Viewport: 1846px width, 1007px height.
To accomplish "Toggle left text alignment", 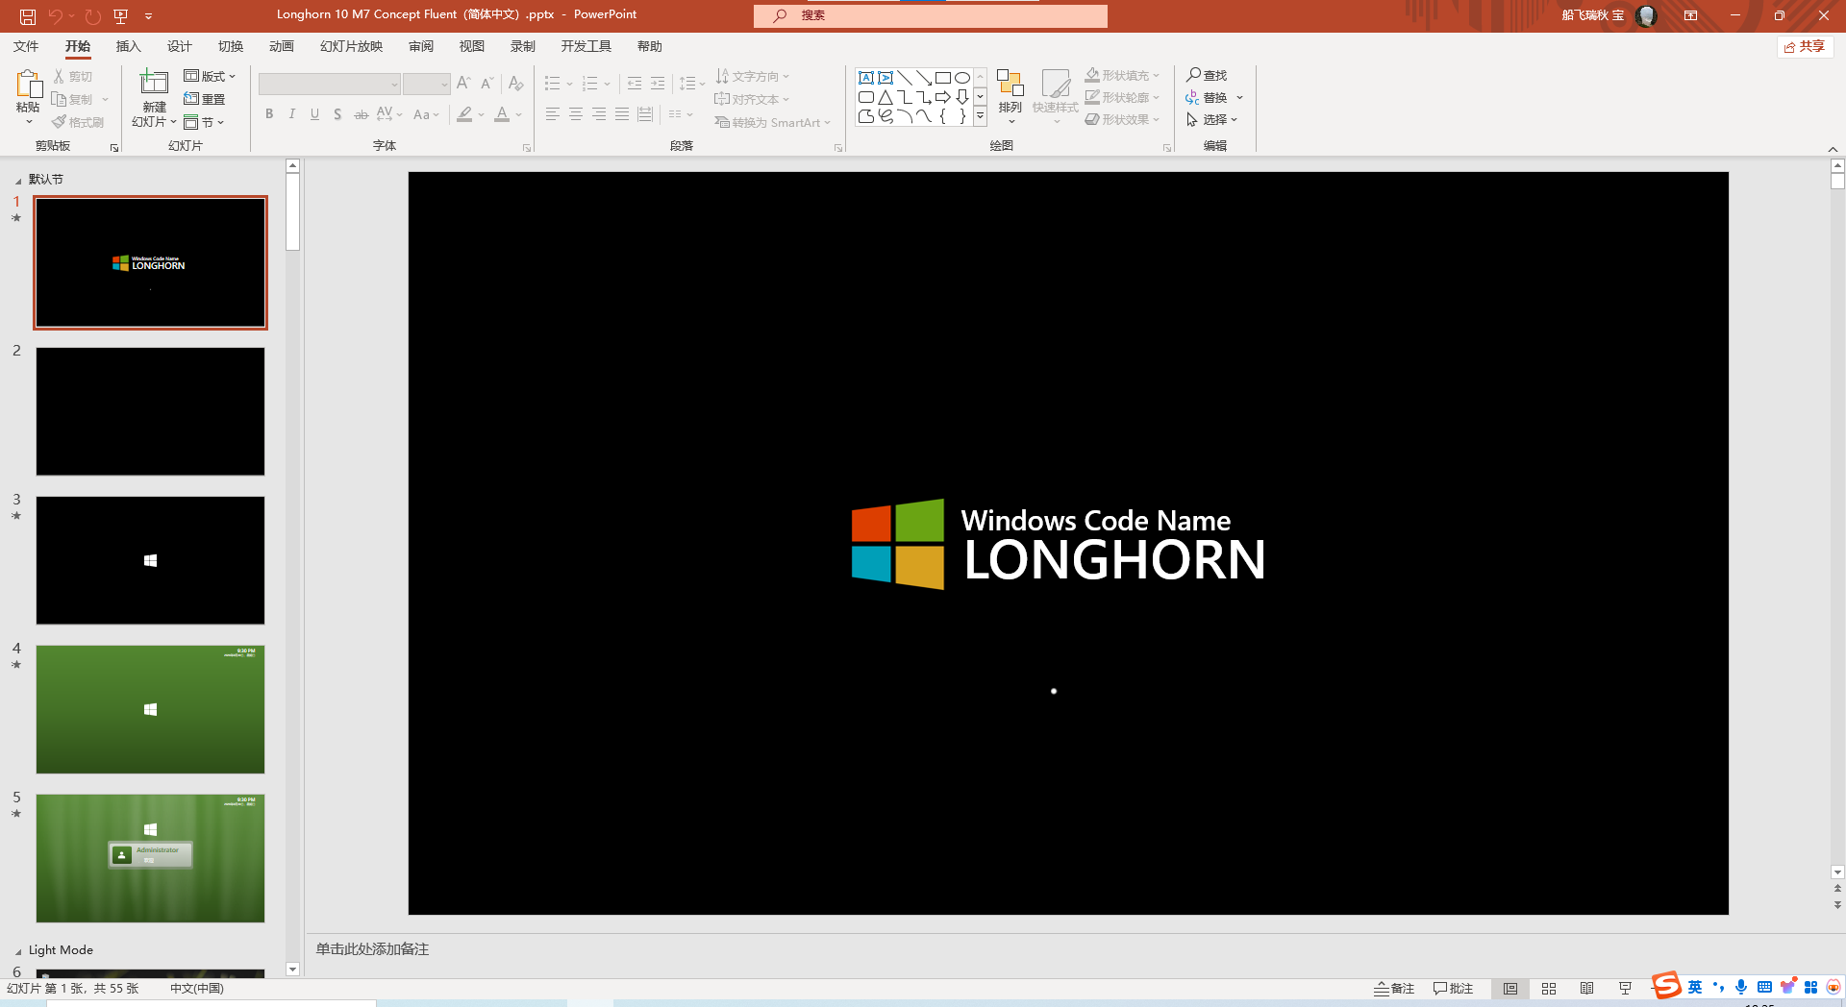I will pyautogui.click(x=553, y=114).
